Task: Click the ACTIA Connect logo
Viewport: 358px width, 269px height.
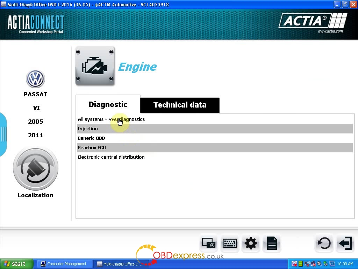Action: [x=36, y=24]
